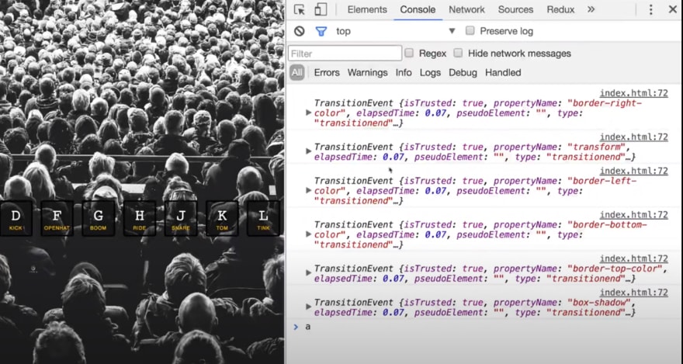683x364 pixels.
Task: Filter console by Warnings
Action: tap(368, 73)
